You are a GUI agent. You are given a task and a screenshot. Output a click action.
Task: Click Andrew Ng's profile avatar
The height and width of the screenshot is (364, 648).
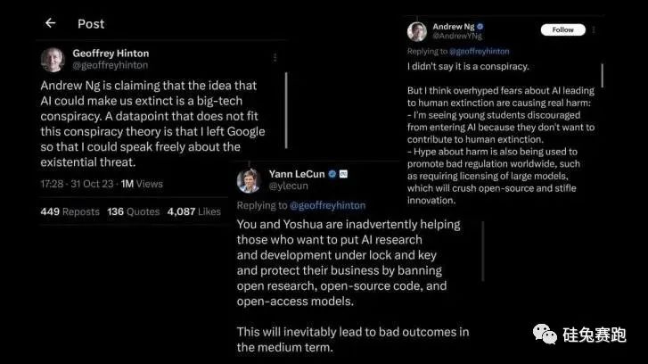click(416, 32)
